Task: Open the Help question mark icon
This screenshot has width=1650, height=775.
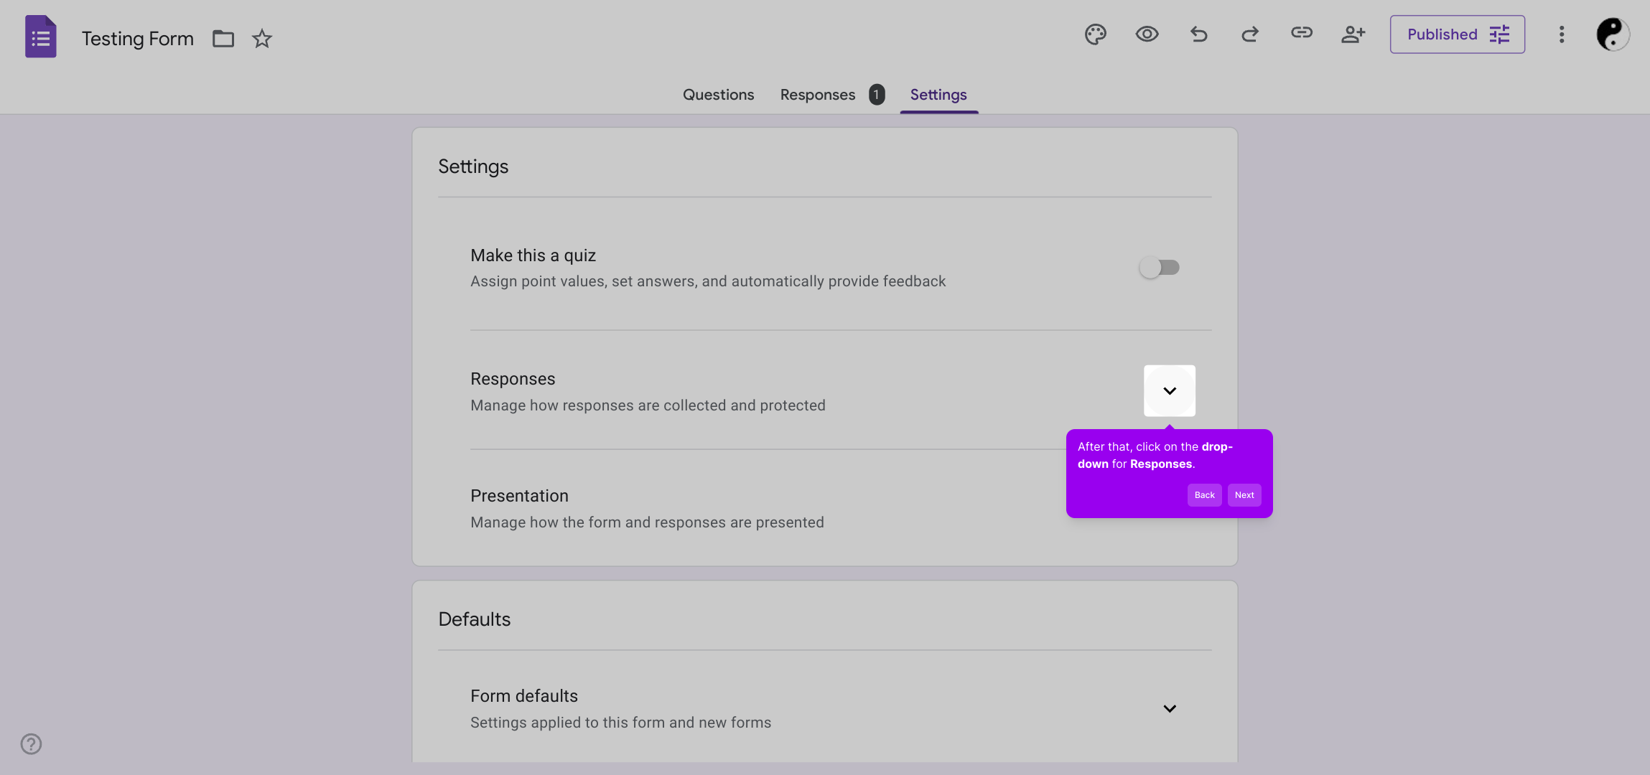Action: click(31, 743)
